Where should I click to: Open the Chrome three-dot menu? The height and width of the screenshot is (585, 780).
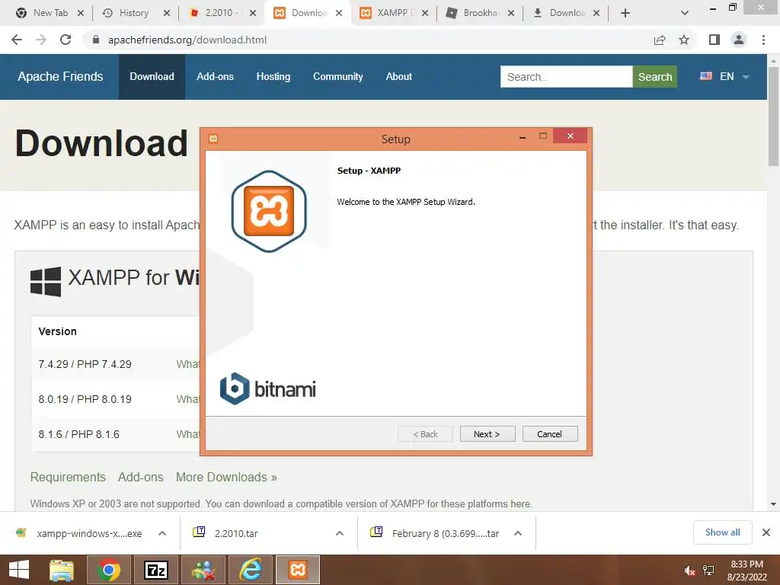pyautogui.click(x=763, y=40)
